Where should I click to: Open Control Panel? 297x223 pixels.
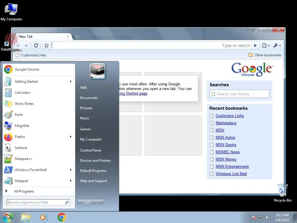(x=90, y=150)
